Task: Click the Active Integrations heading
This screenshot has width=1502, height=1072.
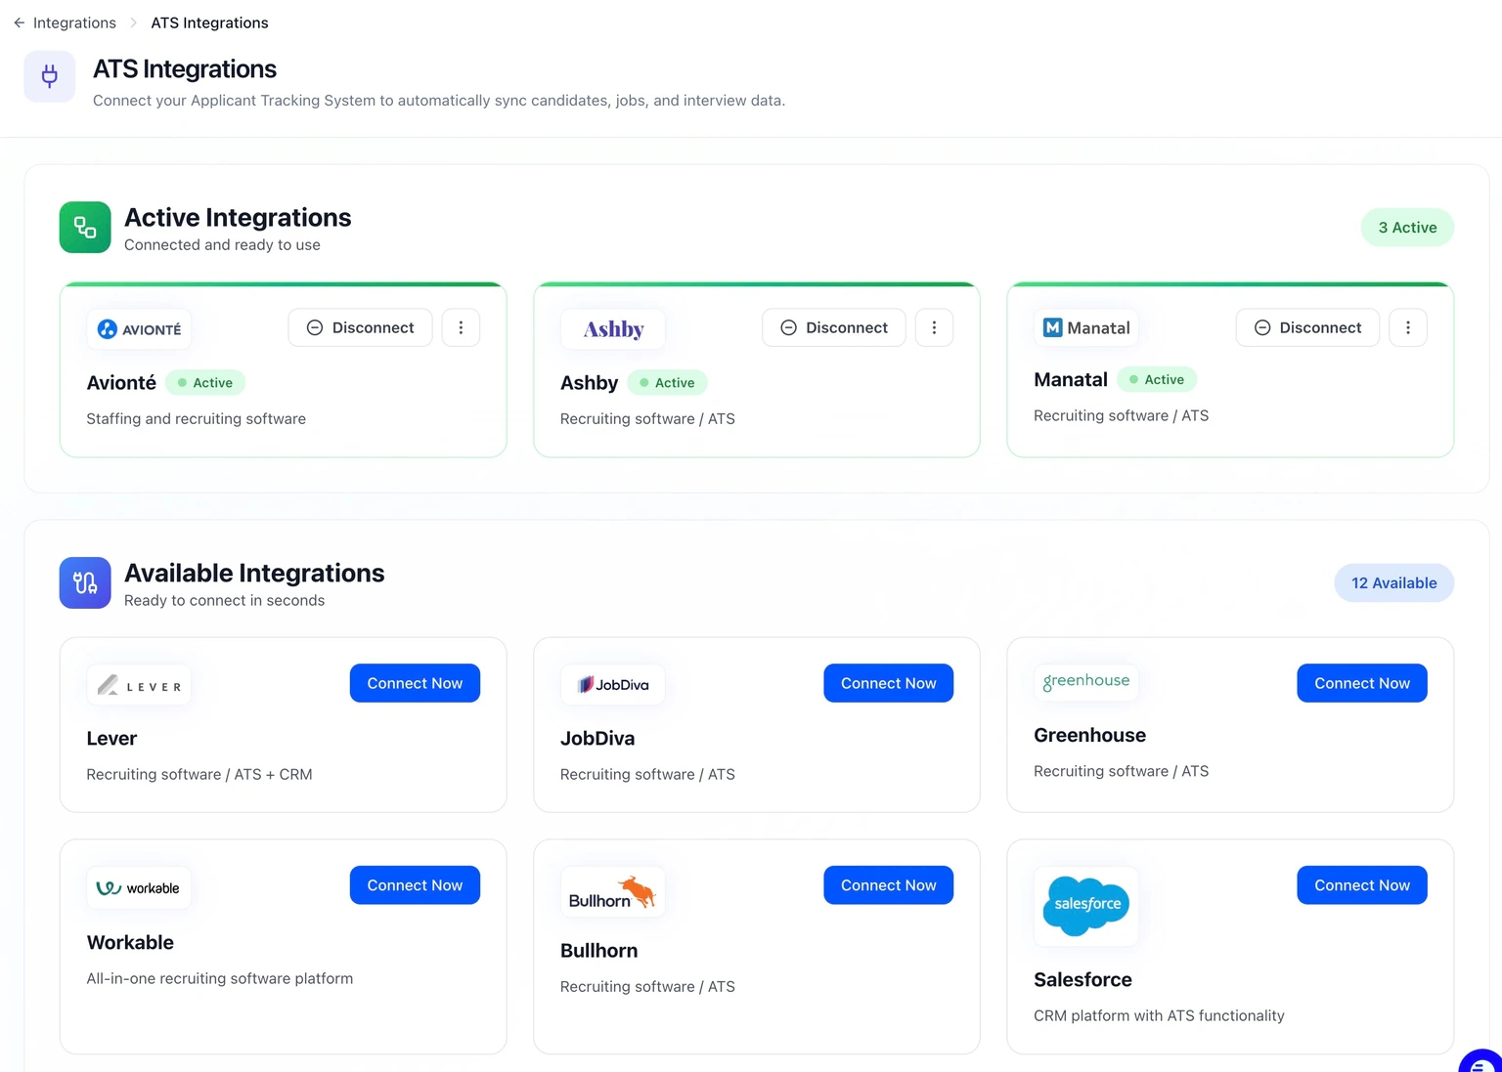Action: point(238,218)
